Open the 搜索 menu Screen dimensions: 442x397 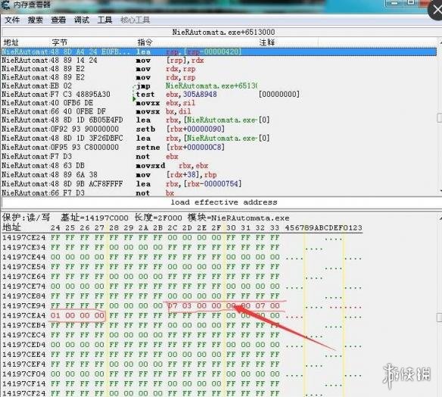pos(36,20)
